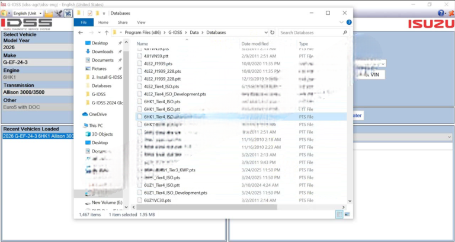Image resolution: width=455 pixels, height=242 pixels.
Task: Click the Make G-EF-24-3 field in G-IDSS
Action: tap(37, 62)
